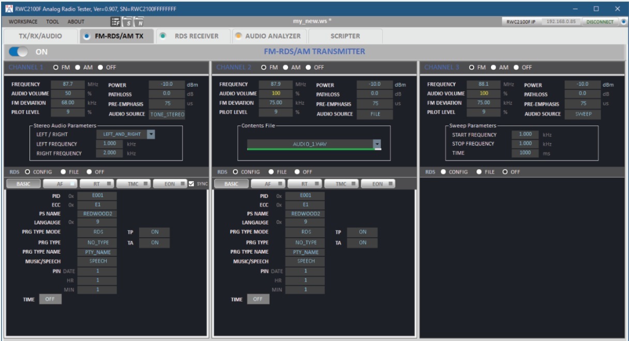
Task: Click the TMC button in Channel 2
Action: click(341, 183)
